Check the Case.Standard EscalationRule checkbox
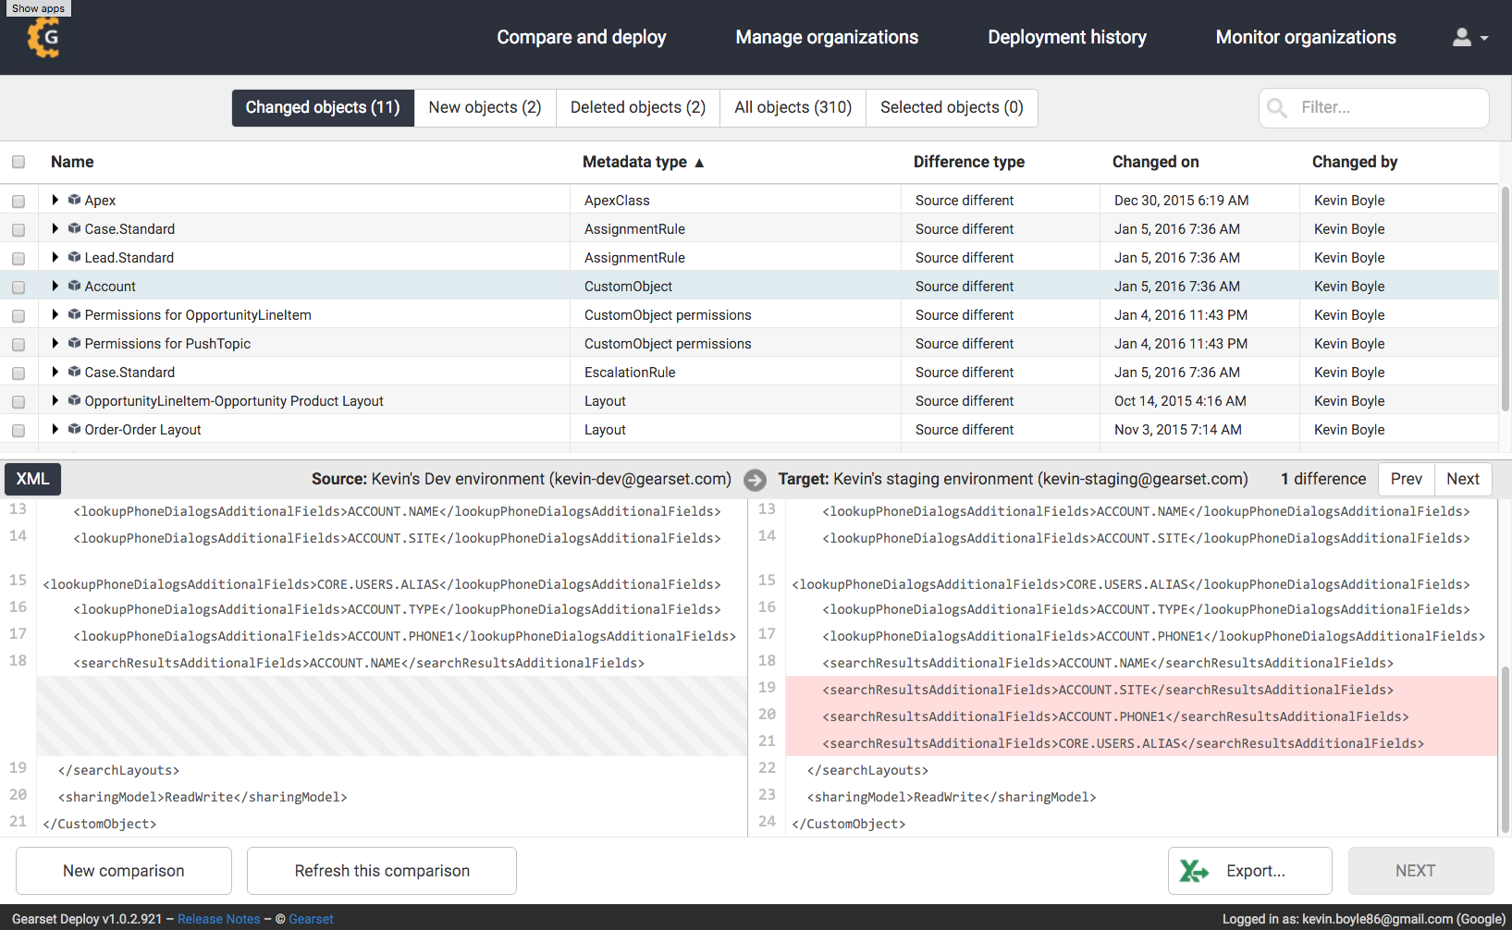 point(18,373)
